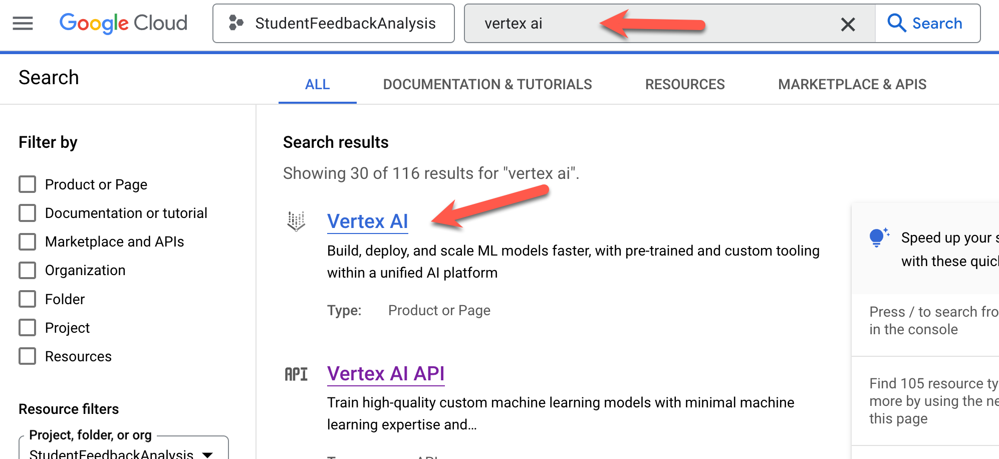Check the Documentation or tutorial filter
This screenshot has width=999, height=459.
[x=27, y=213]
